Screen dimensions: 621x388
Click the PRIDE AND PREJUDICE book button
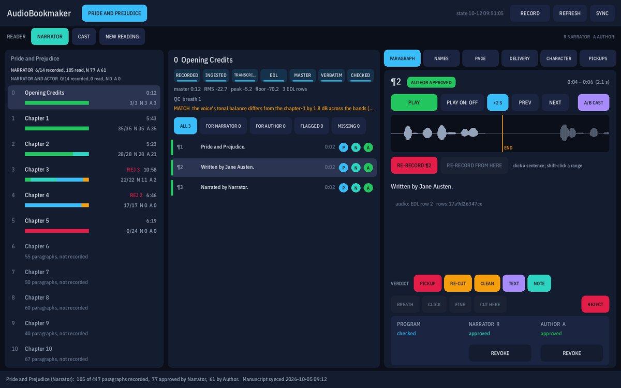(114, 13)
